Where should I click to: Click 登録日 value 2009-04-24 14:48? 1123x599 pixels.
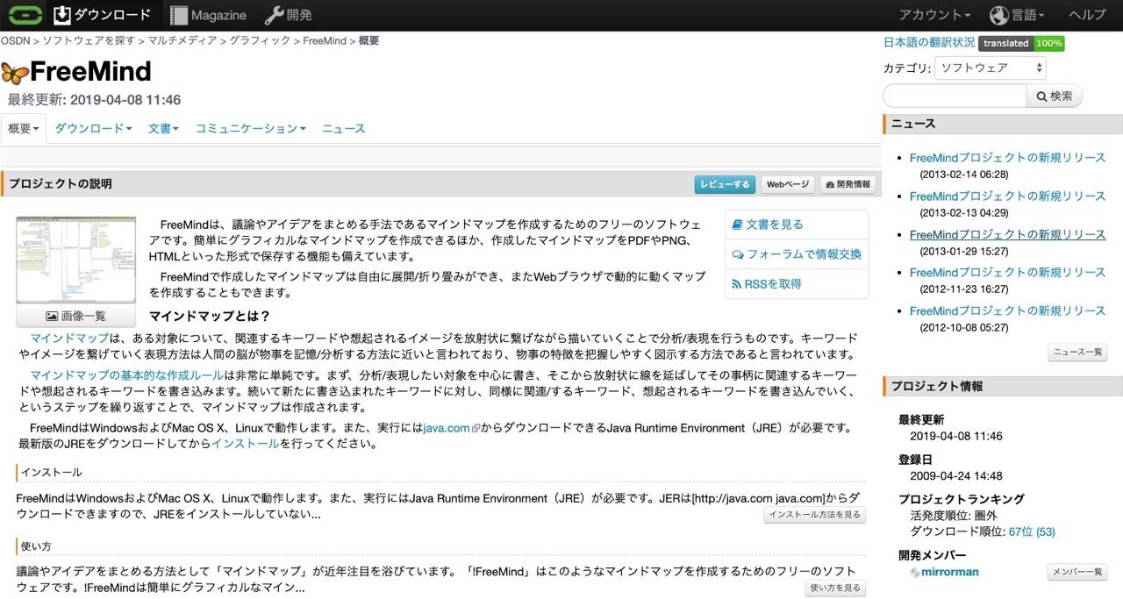tap(955, 476)
